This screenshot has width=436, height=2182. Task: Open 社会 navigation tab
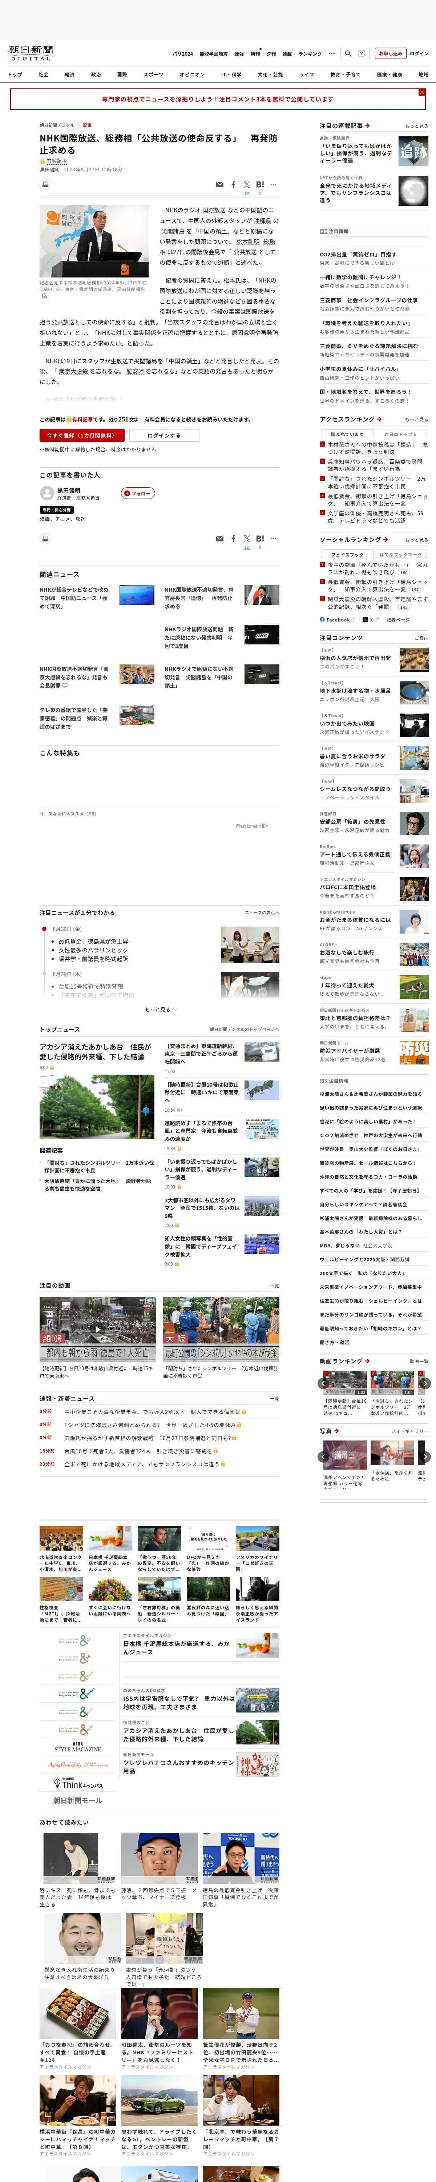click(x=43, y=75)
